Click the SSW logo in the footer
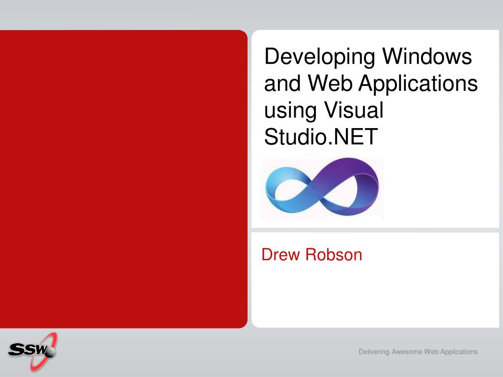The image size is (503, 377). coord(32,351)
